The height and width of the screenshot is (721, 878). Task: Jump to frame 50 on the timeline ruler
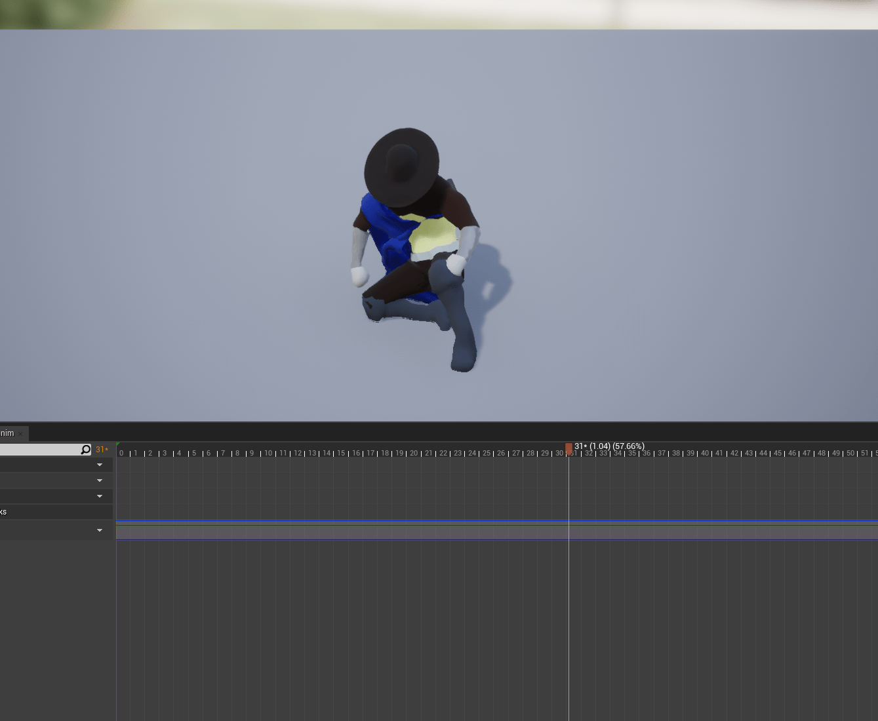coord(850,453)
